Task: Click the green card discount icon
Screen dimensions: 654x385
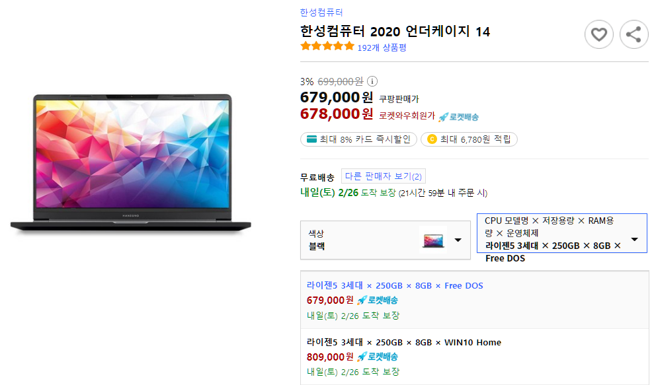Action: [311, 139]
